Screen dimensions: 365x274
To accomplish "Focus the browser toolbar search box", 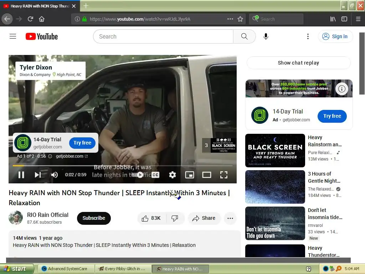I will [x=276, y=19].
